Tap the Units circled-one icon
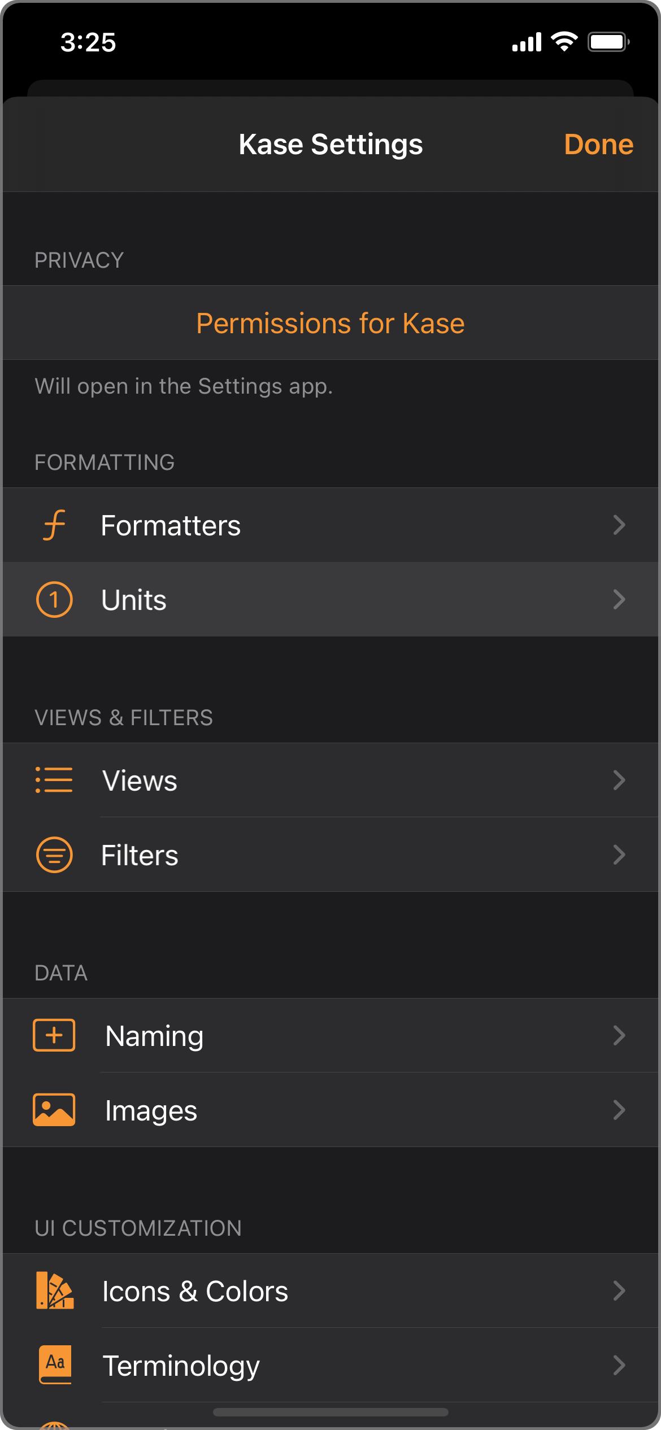 [54, 600]
